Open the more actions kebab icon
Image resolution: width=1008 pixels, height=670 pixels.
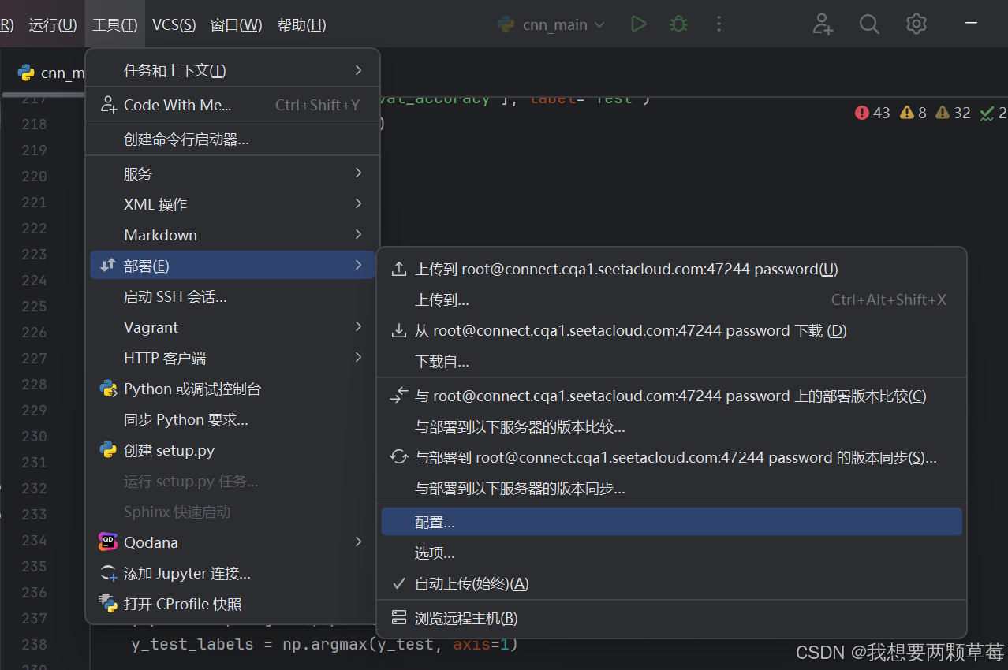click(719, 24)
